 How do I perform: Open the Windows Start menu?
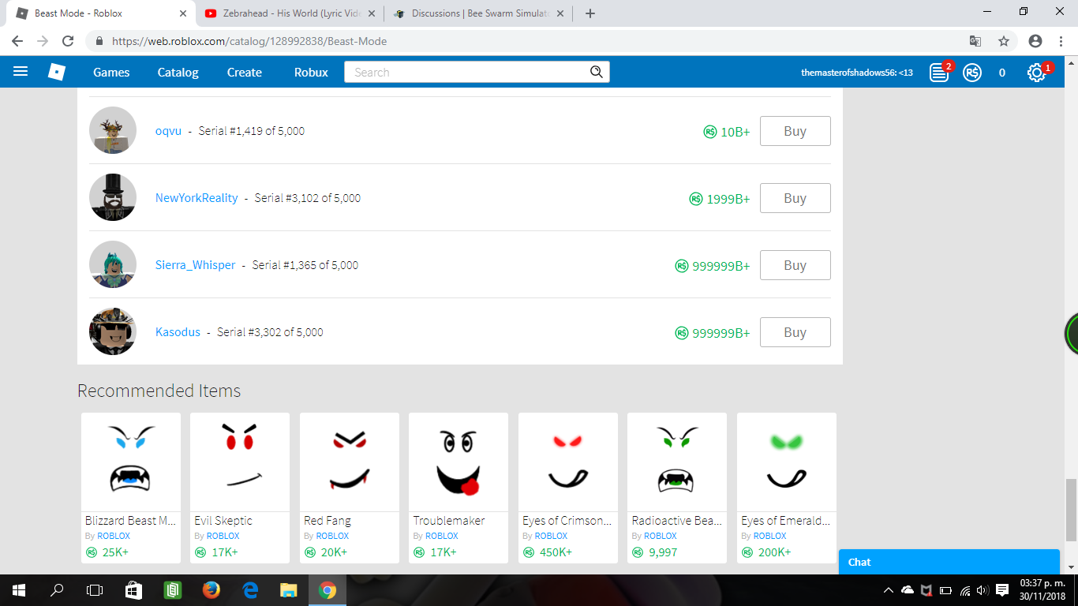pos(19,590)
